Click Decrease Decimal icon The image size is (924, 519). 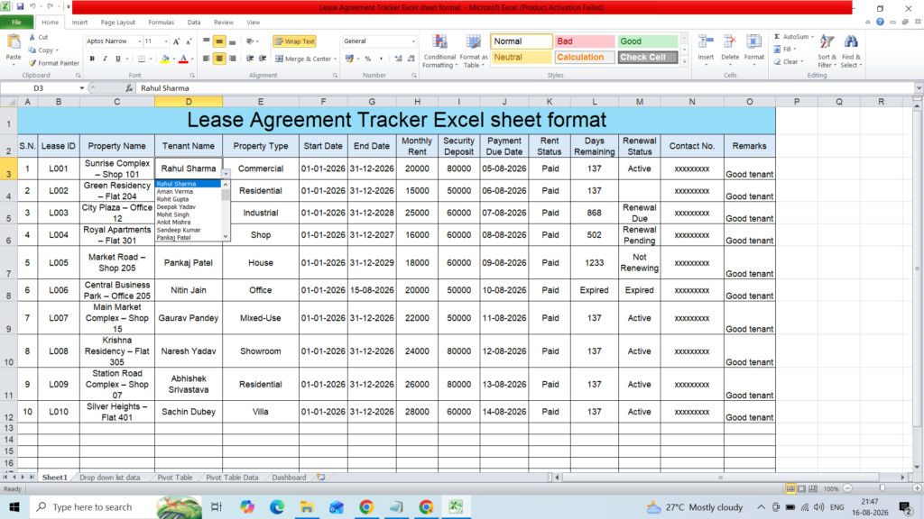pos(411,59)
